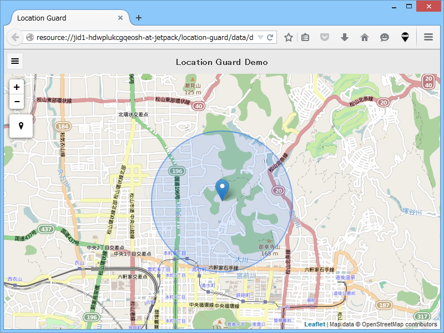Open the Hello chat smiley icon
This screenshot has height=333, width=444.
coord(384,37)
